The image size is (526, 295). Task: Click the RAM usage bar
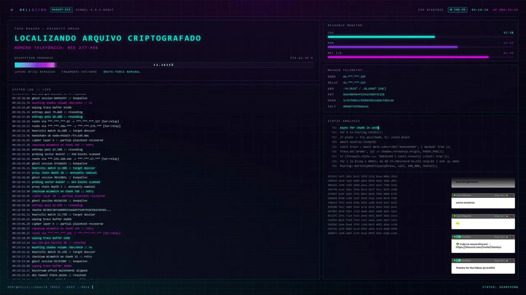(420, 47)
